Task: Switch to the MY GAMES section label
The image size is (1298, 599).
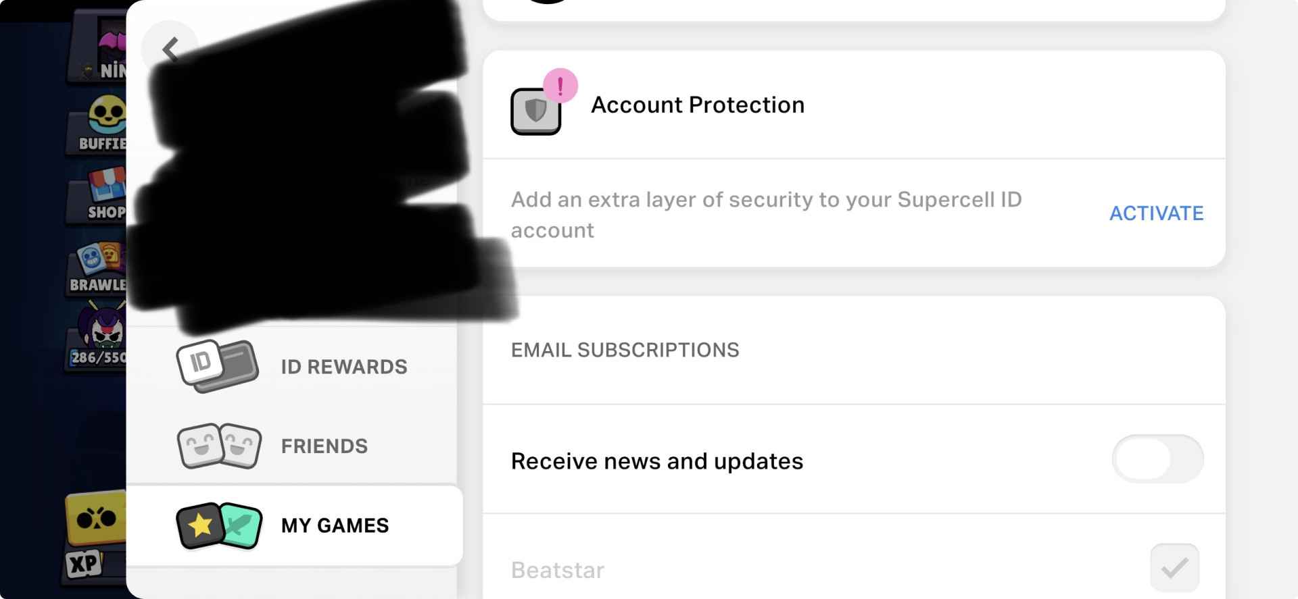Action: [x=335, y=526]
